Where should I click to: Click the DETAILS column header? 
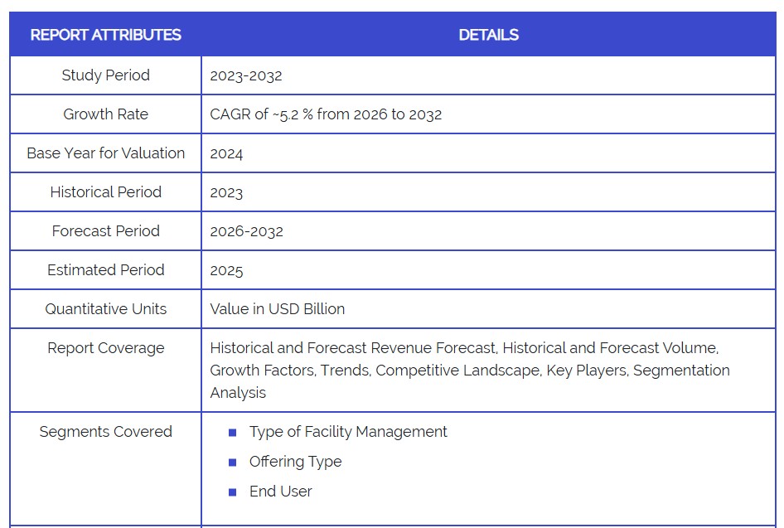click(488, 35)
